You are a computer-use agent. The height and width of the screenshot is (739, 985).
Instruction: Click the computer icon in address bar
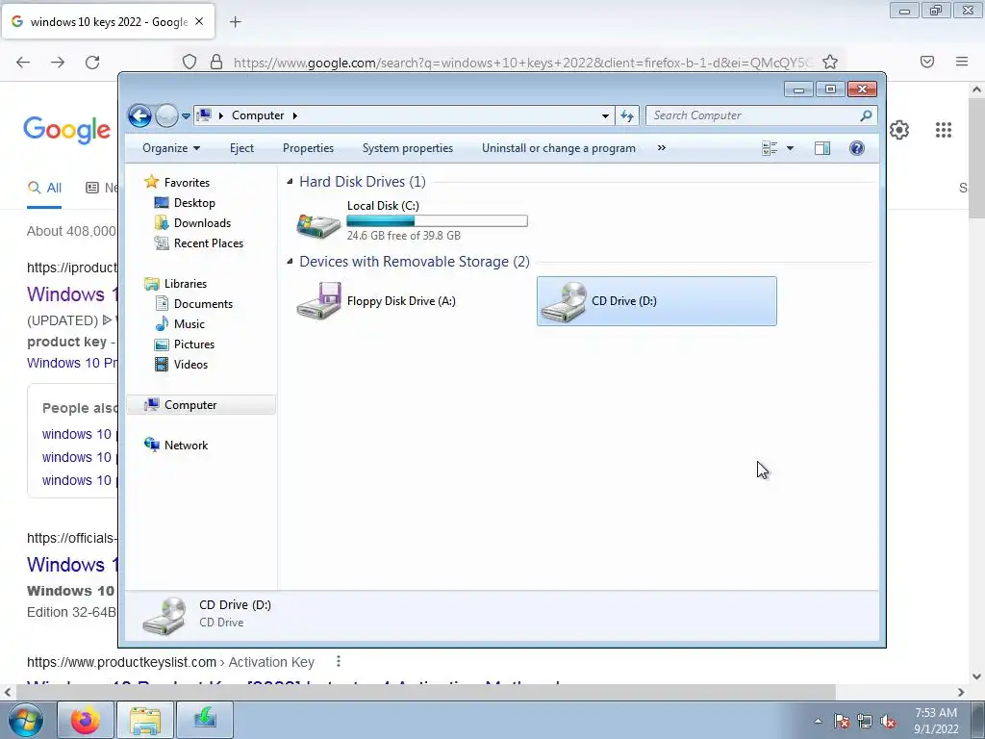pos(204,115)
